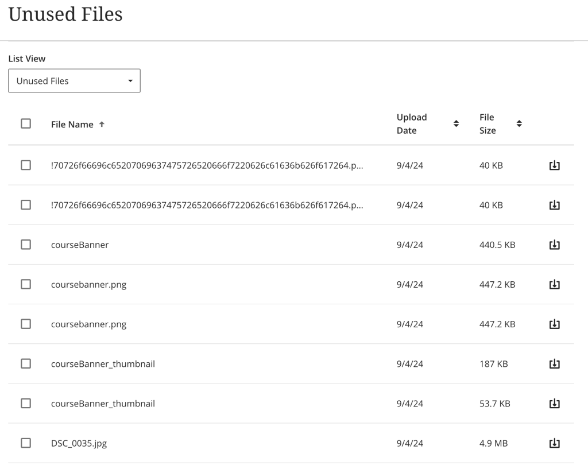The image size is (588, 465).
Task: Click the courseBanner file name with 440.5 KB size
Action: coord(80,245)
